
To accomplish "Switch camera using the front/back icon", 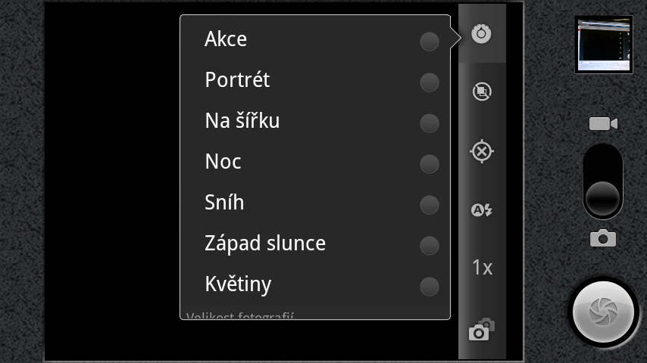I will tap(482, 329).
